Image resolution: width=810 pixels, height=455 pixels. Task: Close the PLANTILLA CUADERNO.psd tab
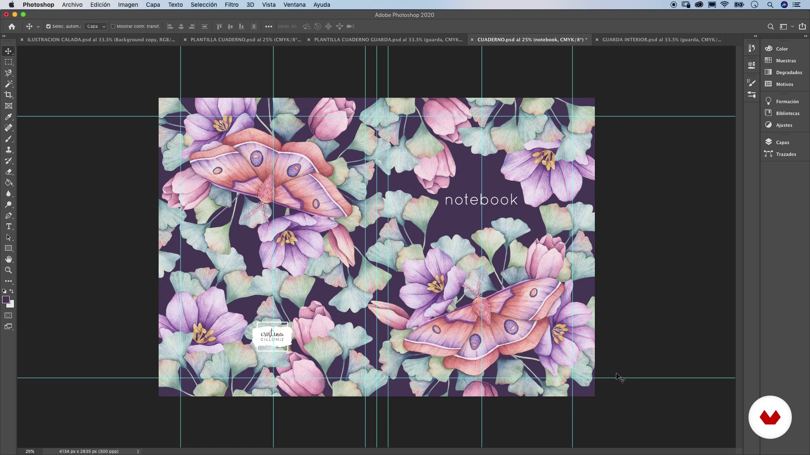pos(185,40)
